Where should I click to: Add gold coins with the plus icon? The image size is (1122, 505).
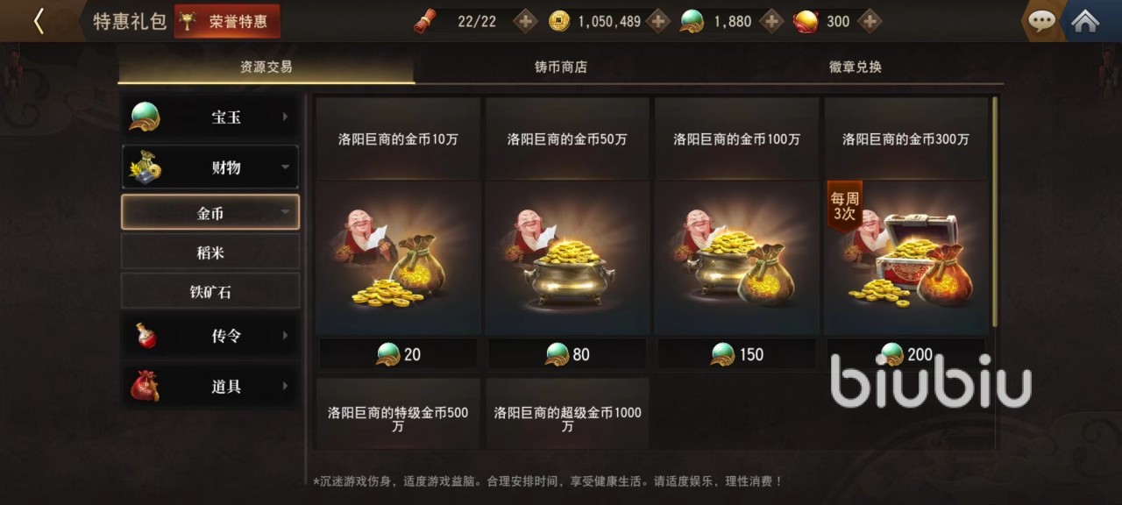point(658,21)
